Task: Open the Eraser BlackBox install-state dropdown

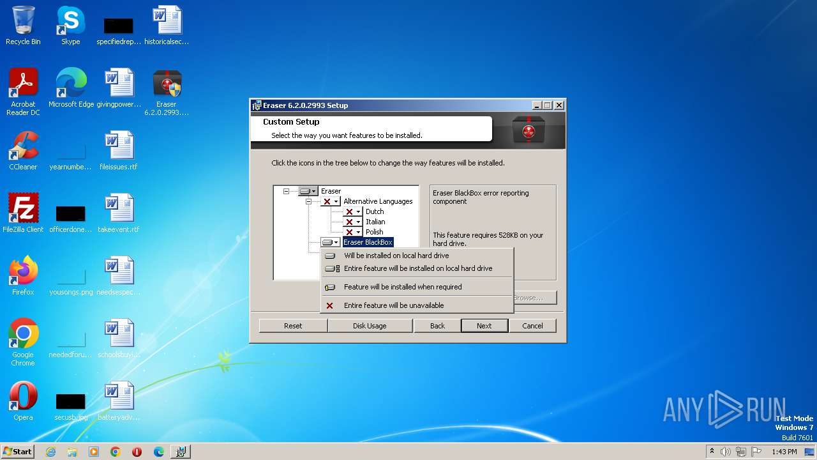Action: (330, 242)
